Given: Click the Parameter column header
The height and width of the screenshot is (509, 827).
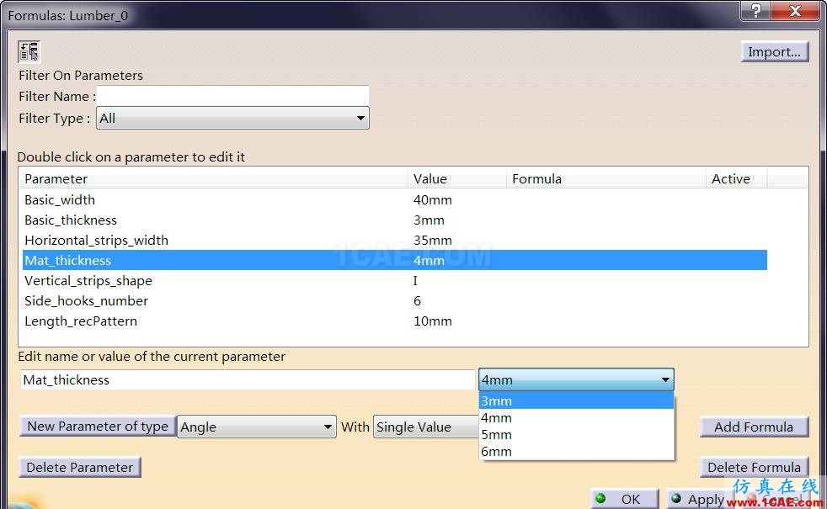Looking at the screenshot, I should pyautogui.click(x=214, y=178).
